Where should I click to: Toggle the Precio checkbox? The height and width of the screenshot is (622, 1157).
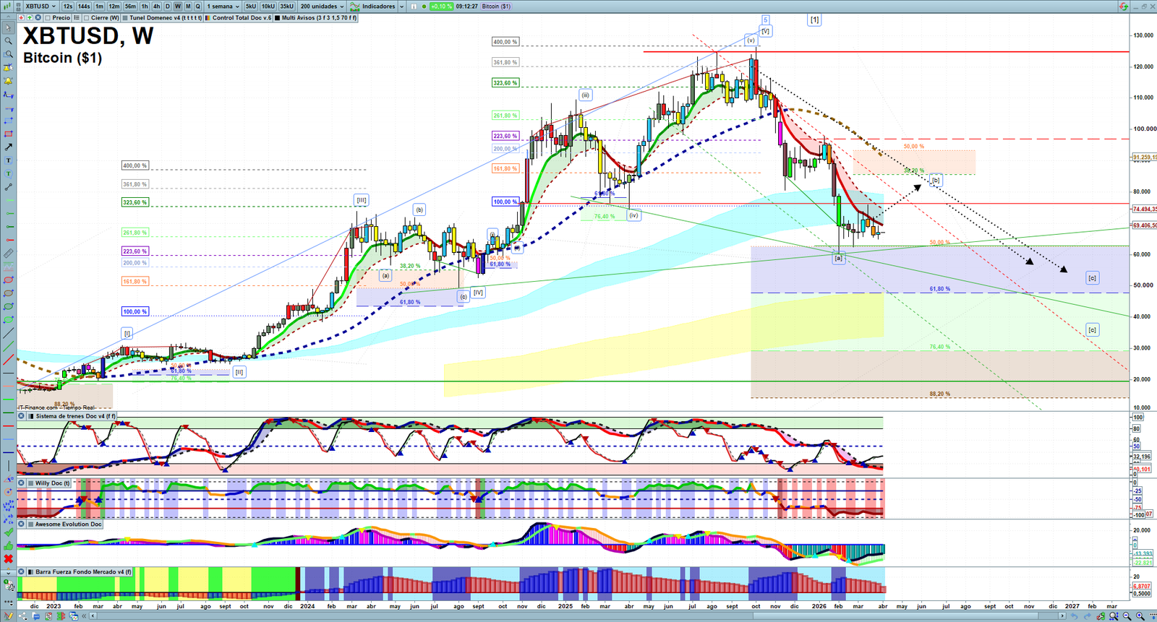coord(48,17)
